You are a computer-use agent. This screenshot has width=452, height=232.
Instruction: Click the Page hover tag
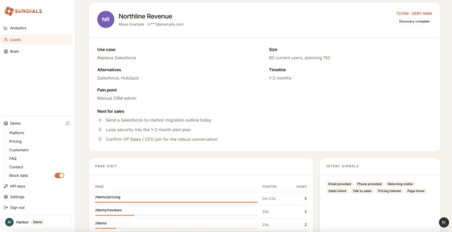point(416,191)
